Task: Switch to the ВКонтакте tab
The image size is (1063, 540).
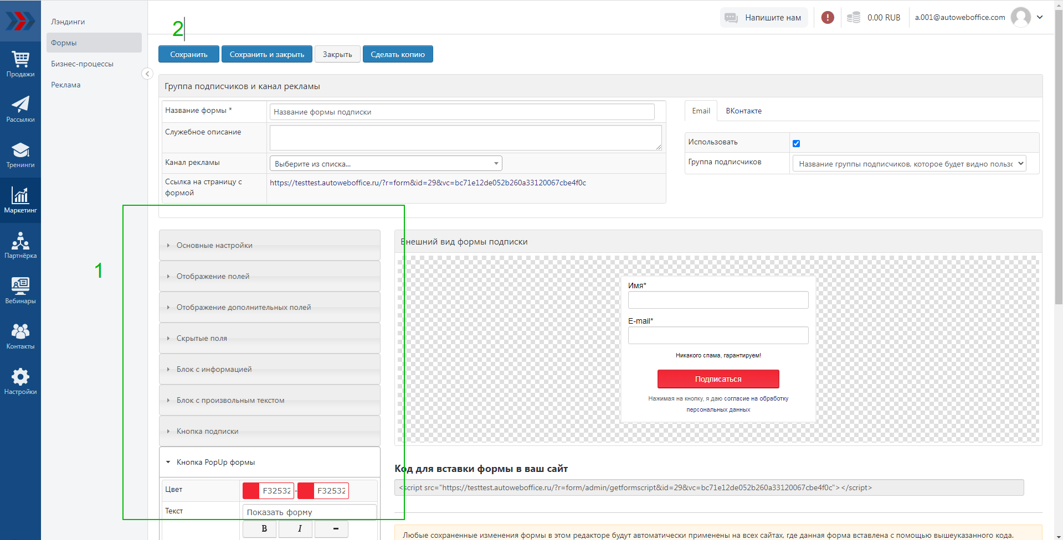Action: click(743, 111)
